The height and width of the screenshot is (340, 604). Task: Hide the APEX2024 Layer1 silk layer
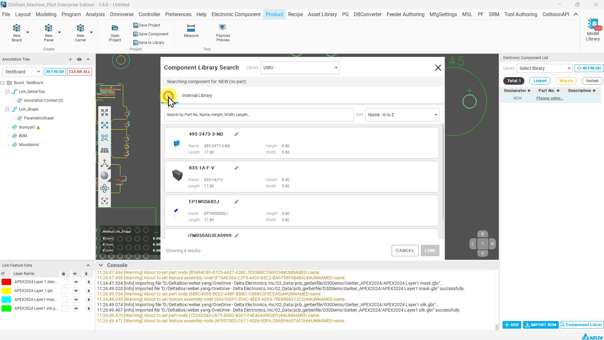[x=76, y=308]
